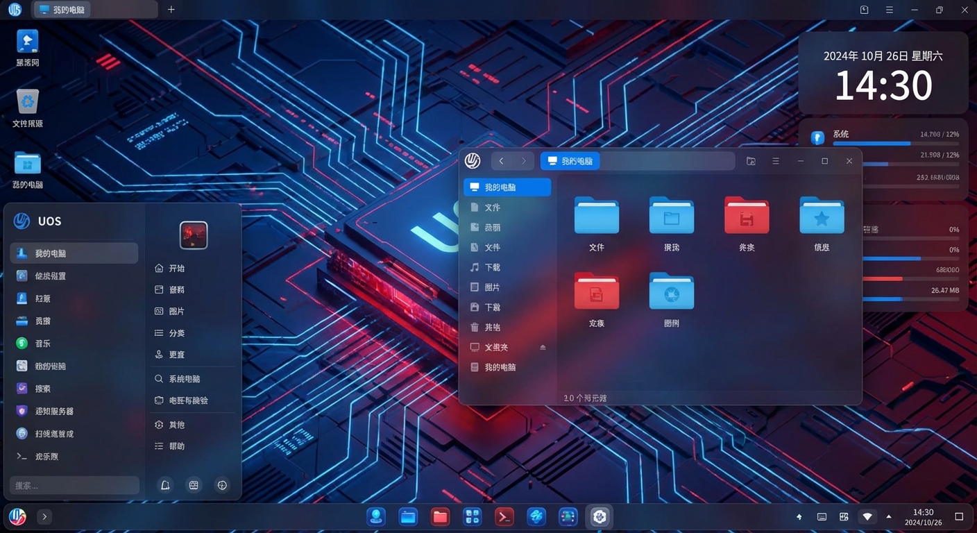Open the app grid icon in dock
The image size is (977, 533).
pyautogui.click(x=473, y=516)
